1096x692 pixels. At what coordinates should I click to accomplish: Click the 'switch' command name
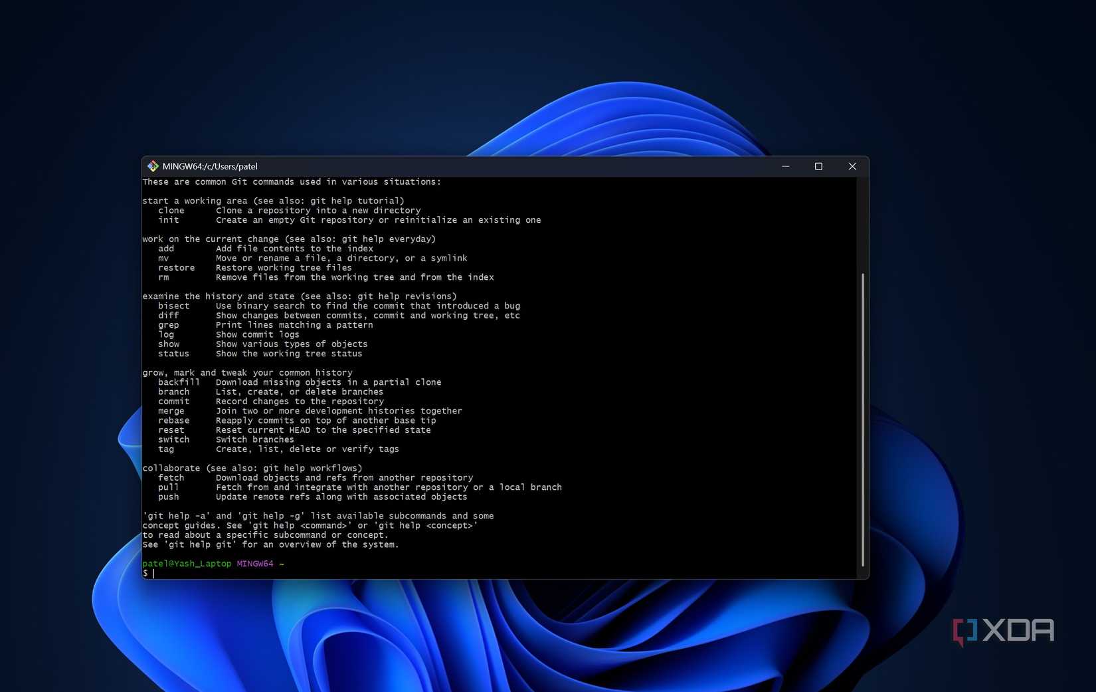coord(174,439)
